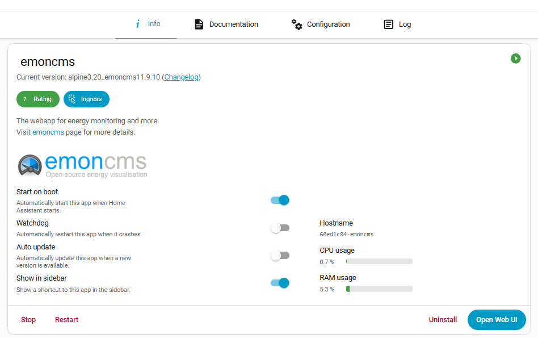Disable Start on boot
This screenshot has width=538, height=338.
[x=280, y=200]
